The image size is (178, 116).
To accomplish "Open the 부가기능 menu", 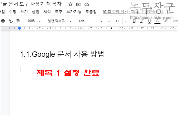I will [74, 12].
